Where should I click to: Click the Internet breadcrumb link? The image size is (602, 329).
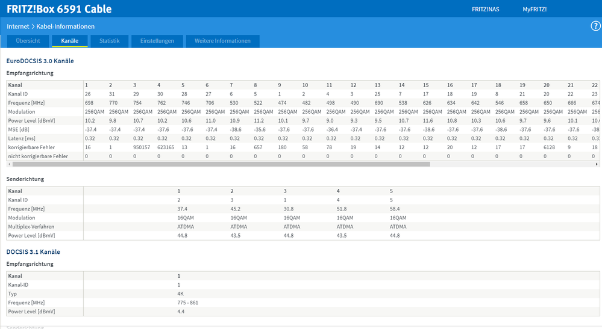pos(17,26)
